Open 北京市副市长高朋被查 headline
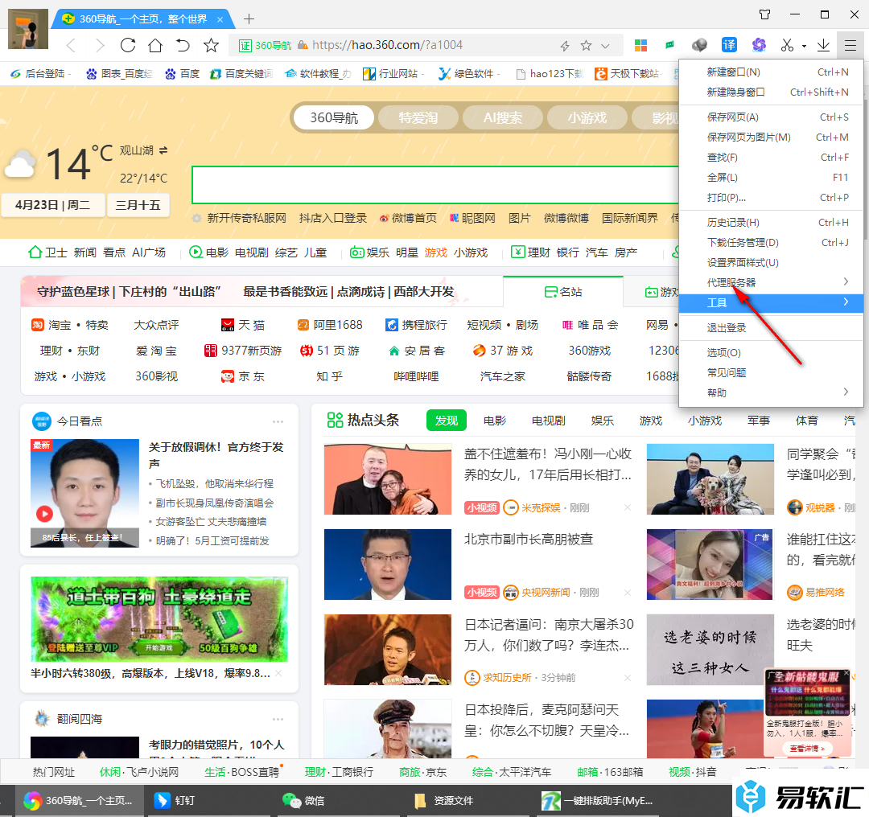 click(529, 539)
